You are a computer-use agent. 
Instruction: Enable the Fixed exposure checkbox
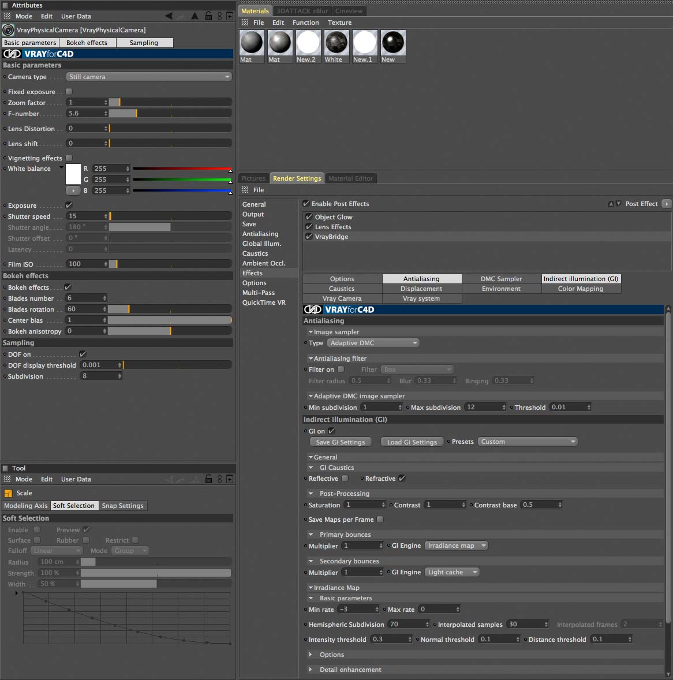point(69,92)
